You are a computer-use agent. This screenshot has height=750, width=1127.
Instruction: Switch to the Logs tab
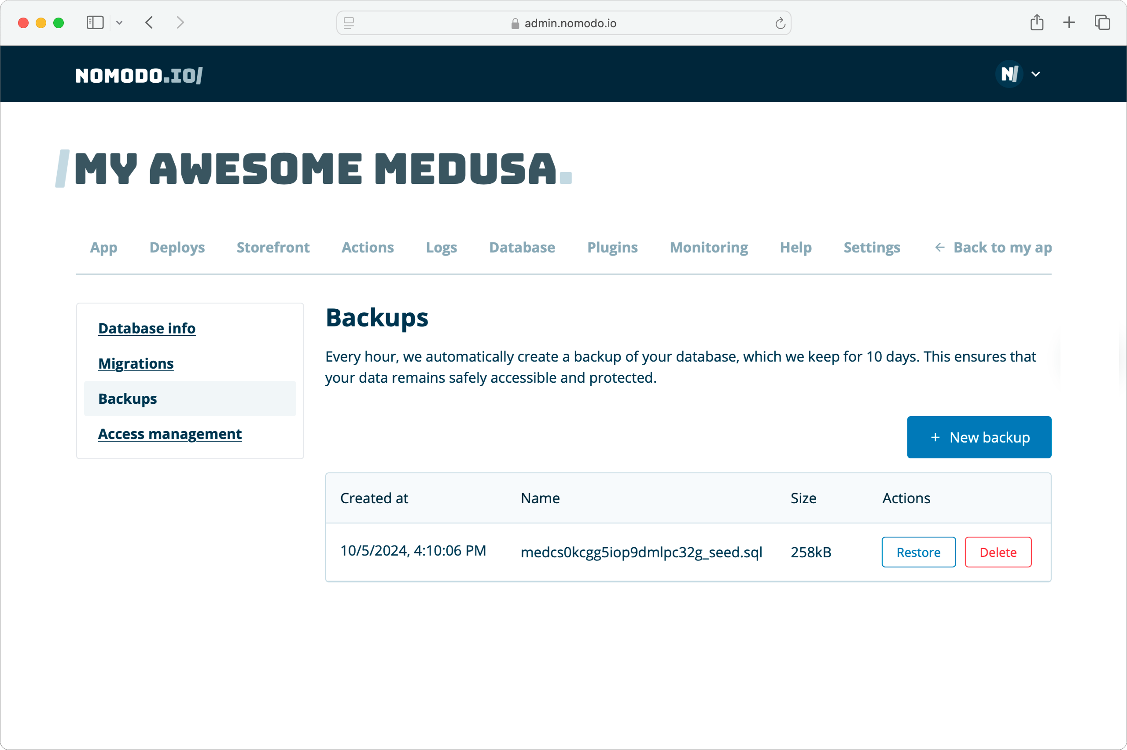pyautogui.click(x=441, y=247)
